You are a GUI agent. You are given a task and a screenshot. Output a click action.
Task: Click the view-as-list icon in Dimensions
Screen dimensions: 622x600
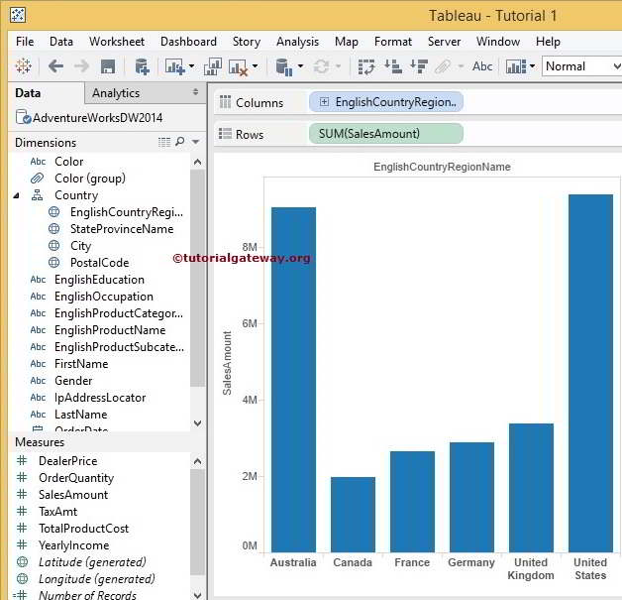(x=164, y=143)
